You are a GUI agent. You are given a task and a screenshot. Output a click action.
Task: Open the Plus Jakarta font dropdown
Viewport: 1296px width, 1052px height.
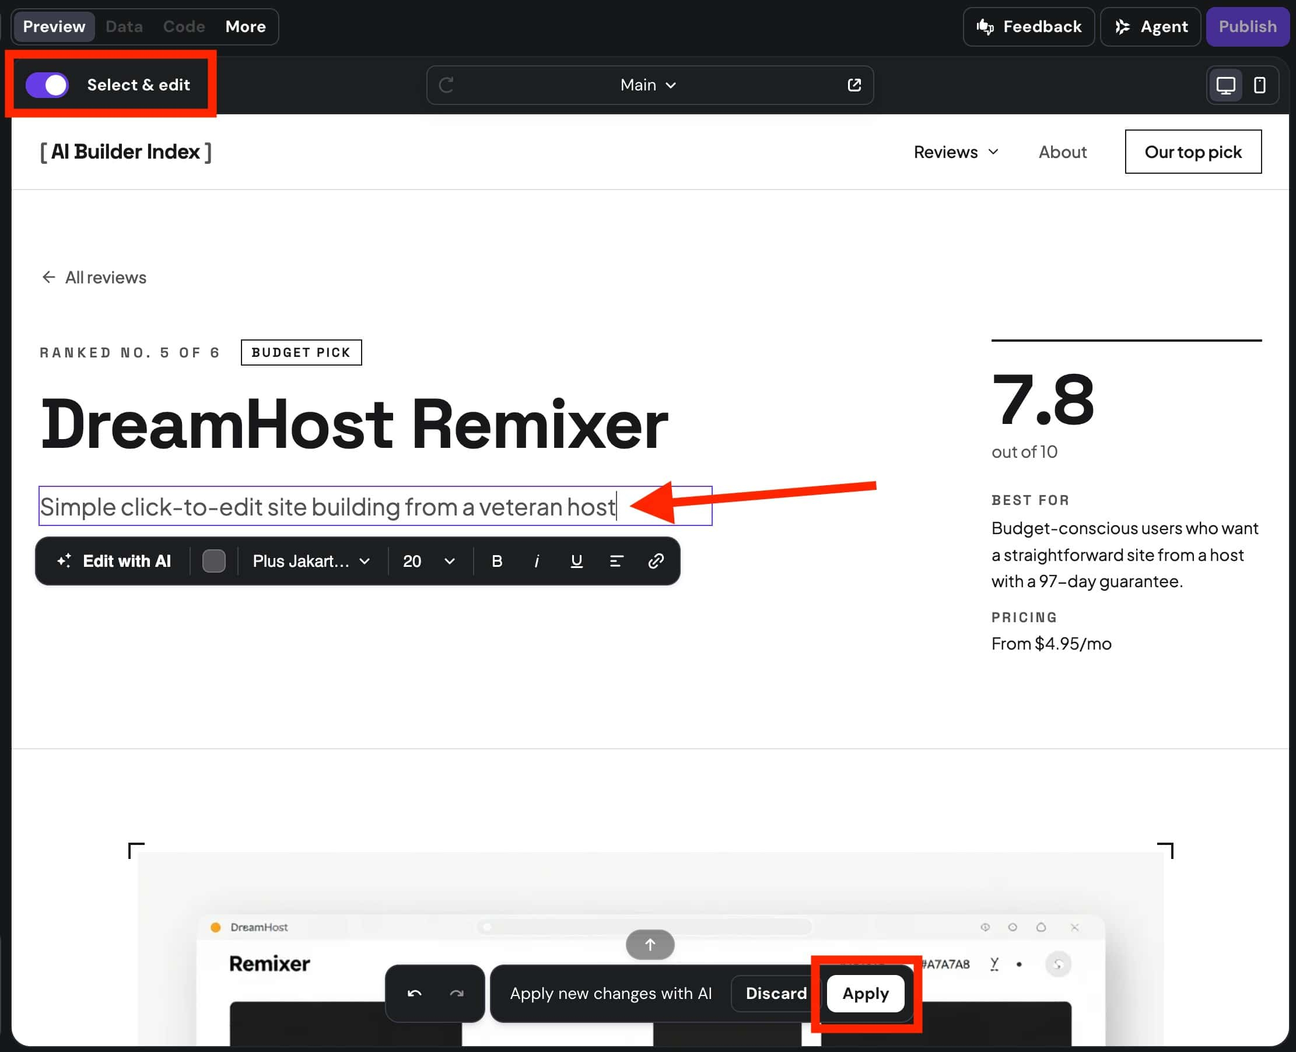[x=311, y=561]
